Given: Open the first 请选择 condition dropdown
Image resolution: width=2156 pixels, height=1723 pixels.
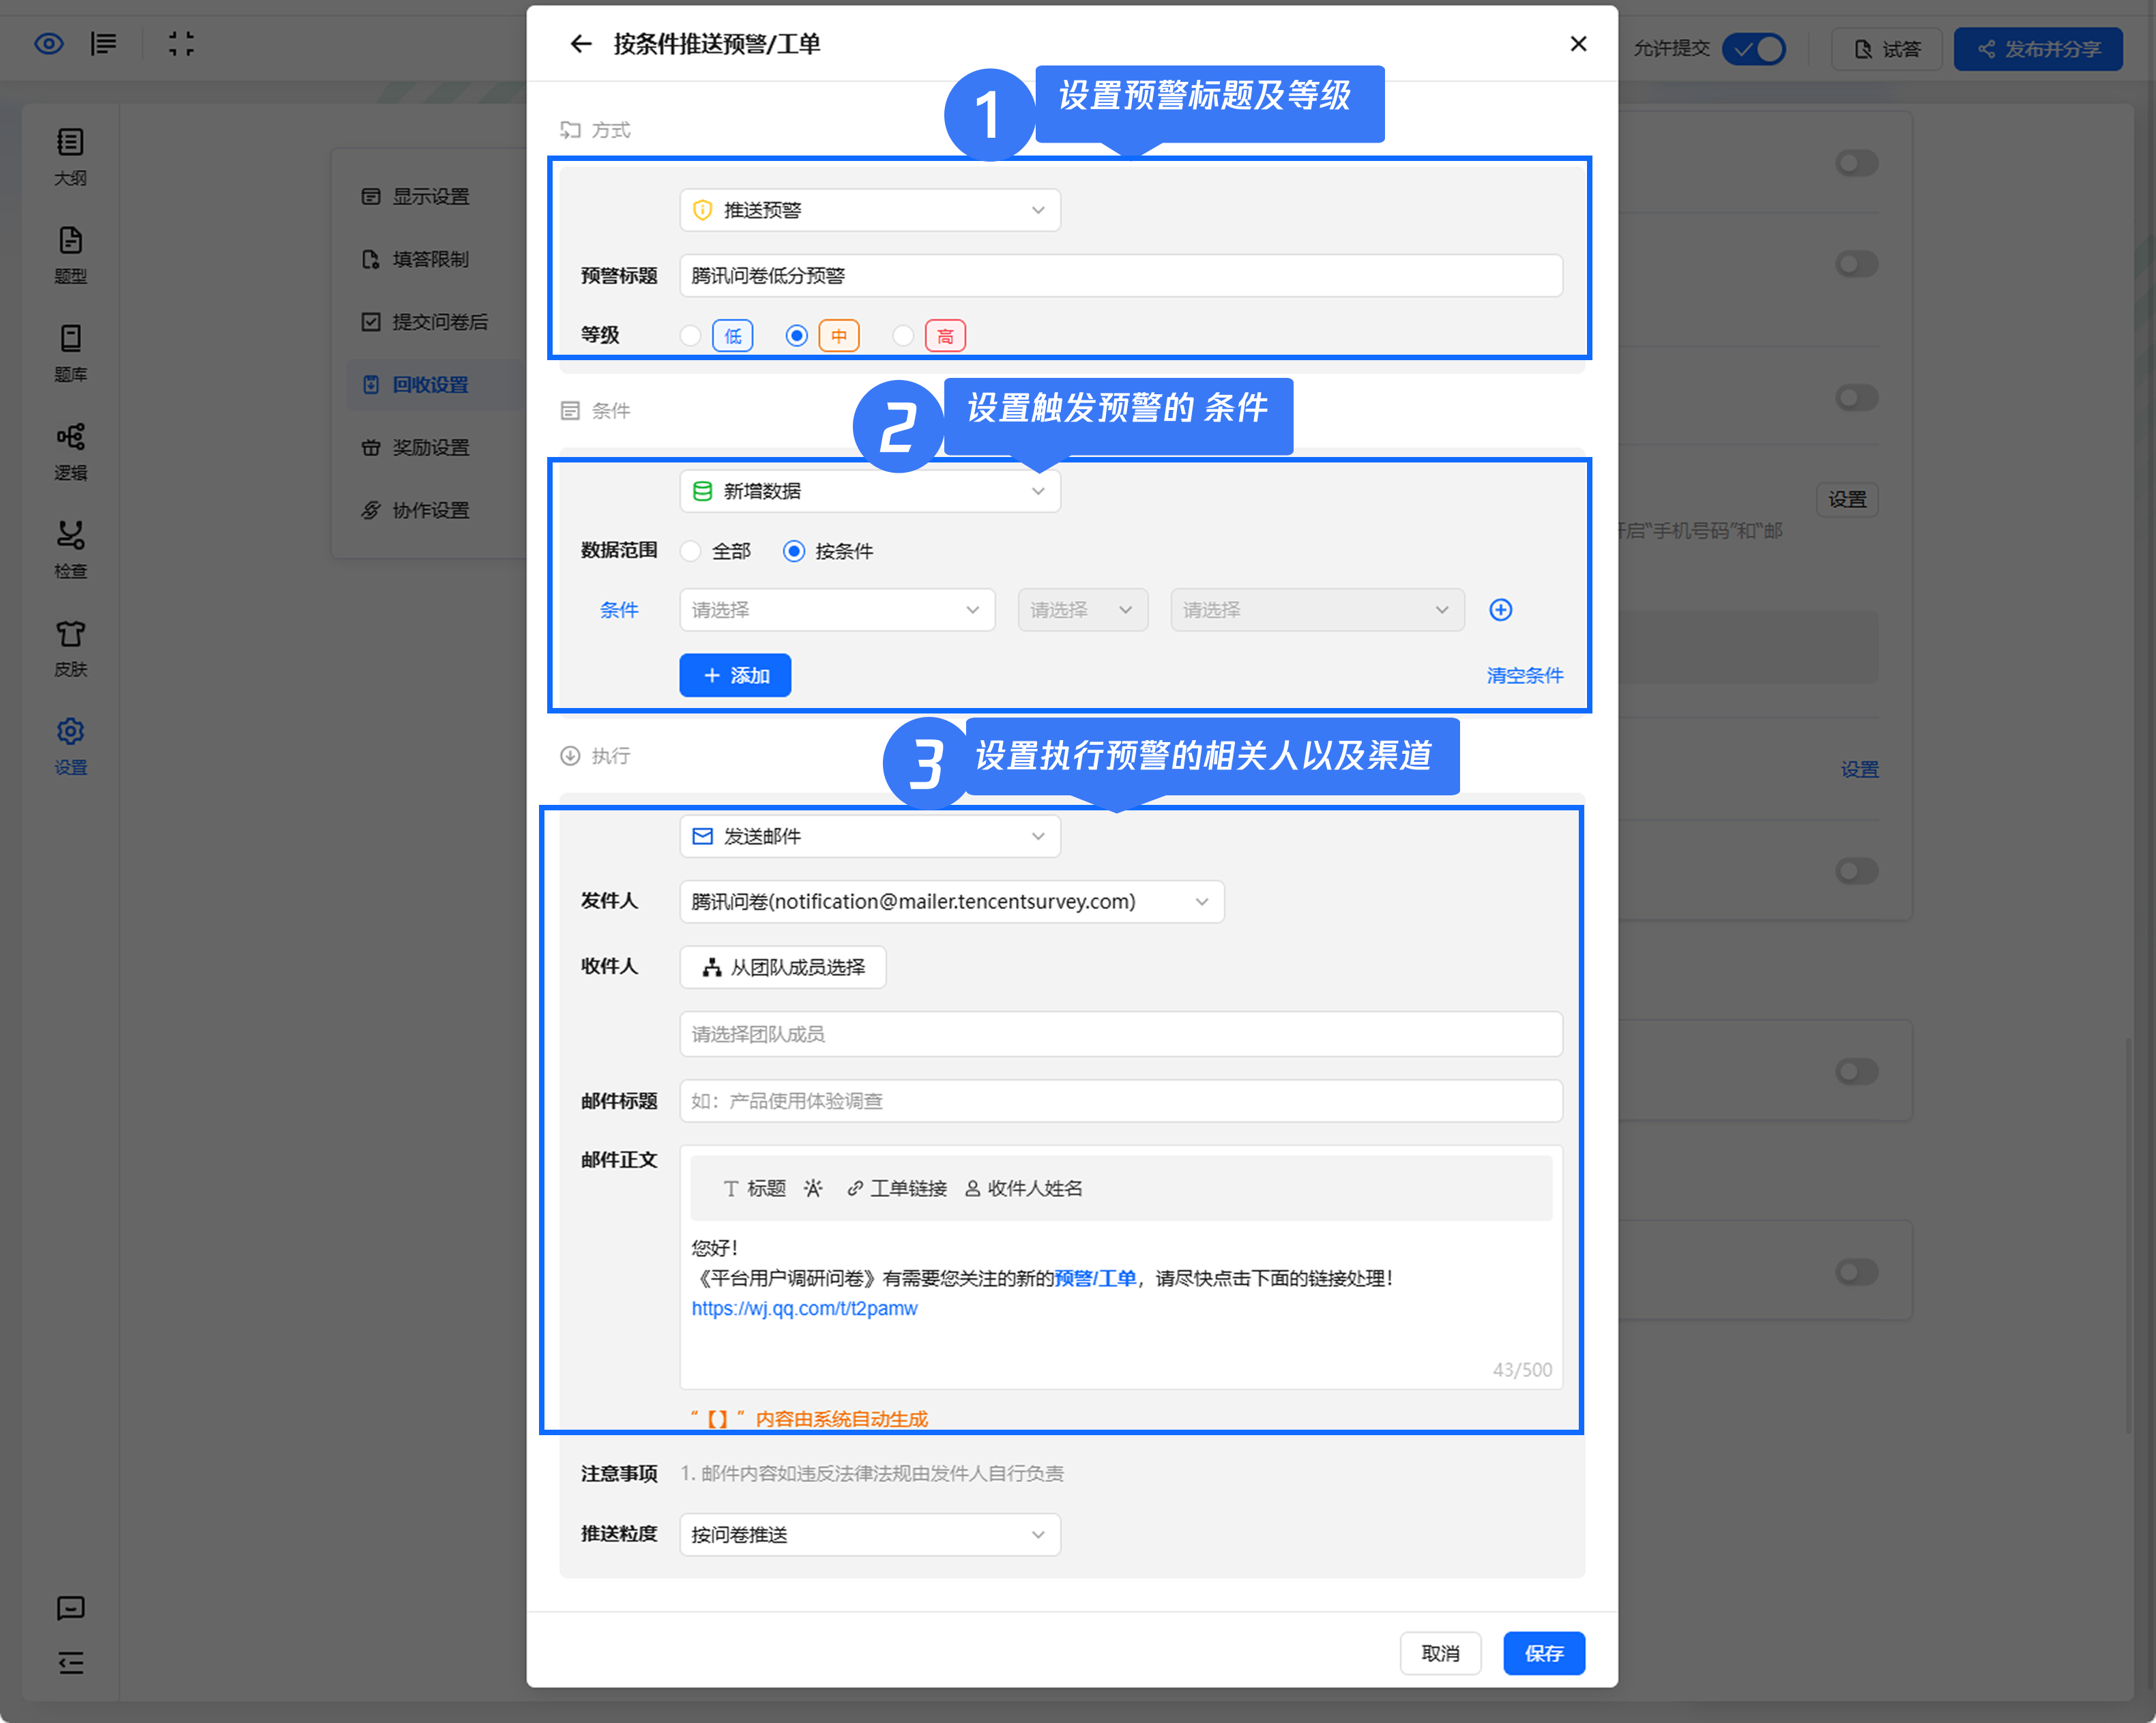Looking at the screenshot, I should [837, 610].
